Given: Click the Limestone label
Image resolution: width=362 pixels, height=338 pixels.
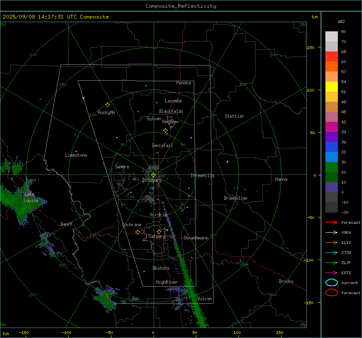Looking at the screenshot, I should (x=76, y=155).
